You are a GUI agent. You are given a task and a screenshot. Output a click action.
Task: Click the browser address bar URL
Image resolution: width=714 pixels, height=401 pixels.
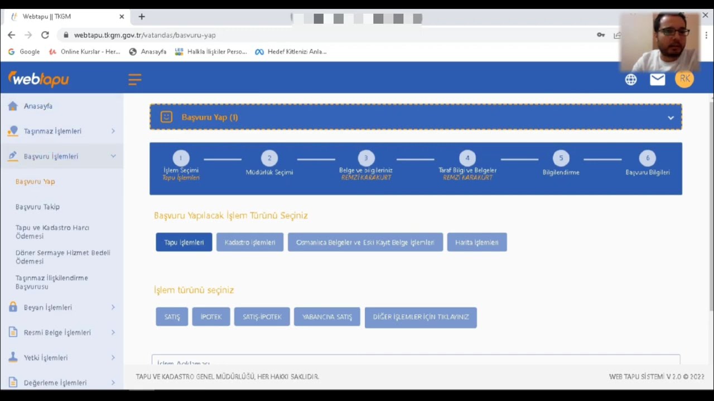[x=144, y=35]
